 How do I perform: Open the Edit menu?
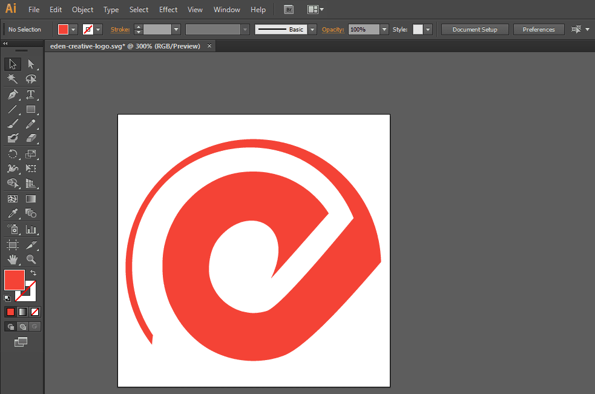pos(56,10)
